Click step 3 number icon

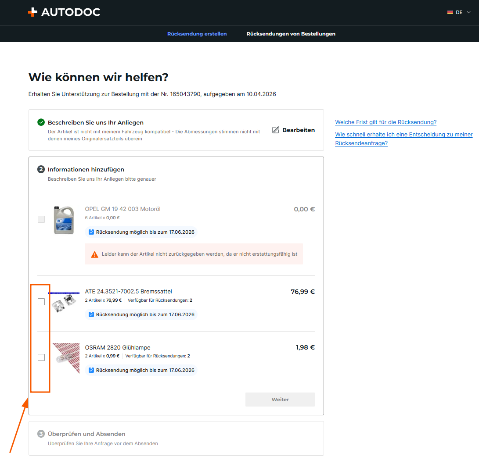point(41,434)
